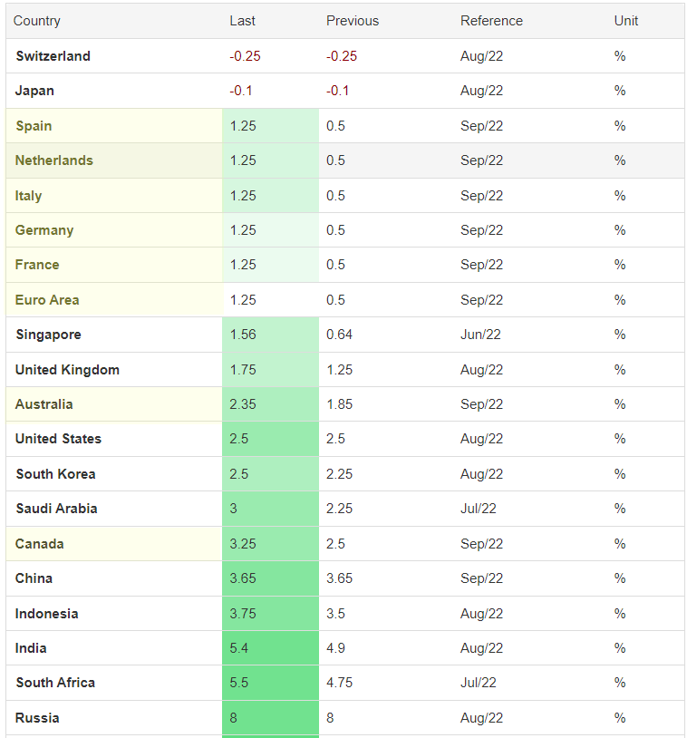Click Canada's 3.25 last value cell
687x738 pixels.
click(x=271, y=544)
